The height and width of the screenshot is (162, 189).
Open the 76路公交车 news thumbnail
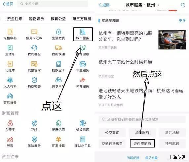(x=172, y=40)
